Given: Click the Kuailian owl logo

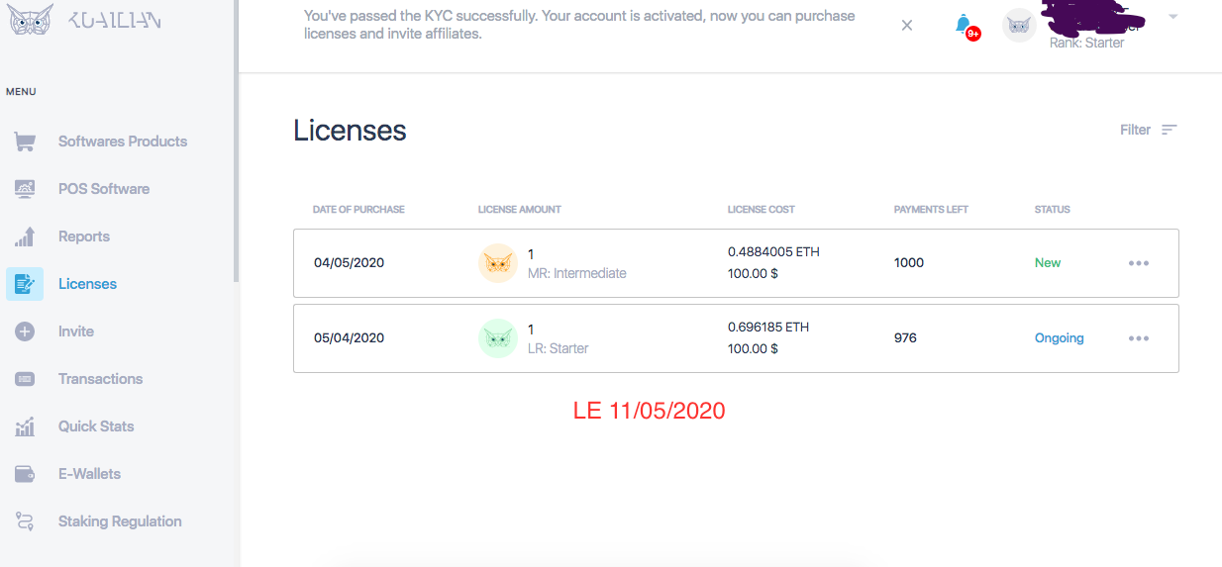Looking at the screenshot, I should click(30, 20).
